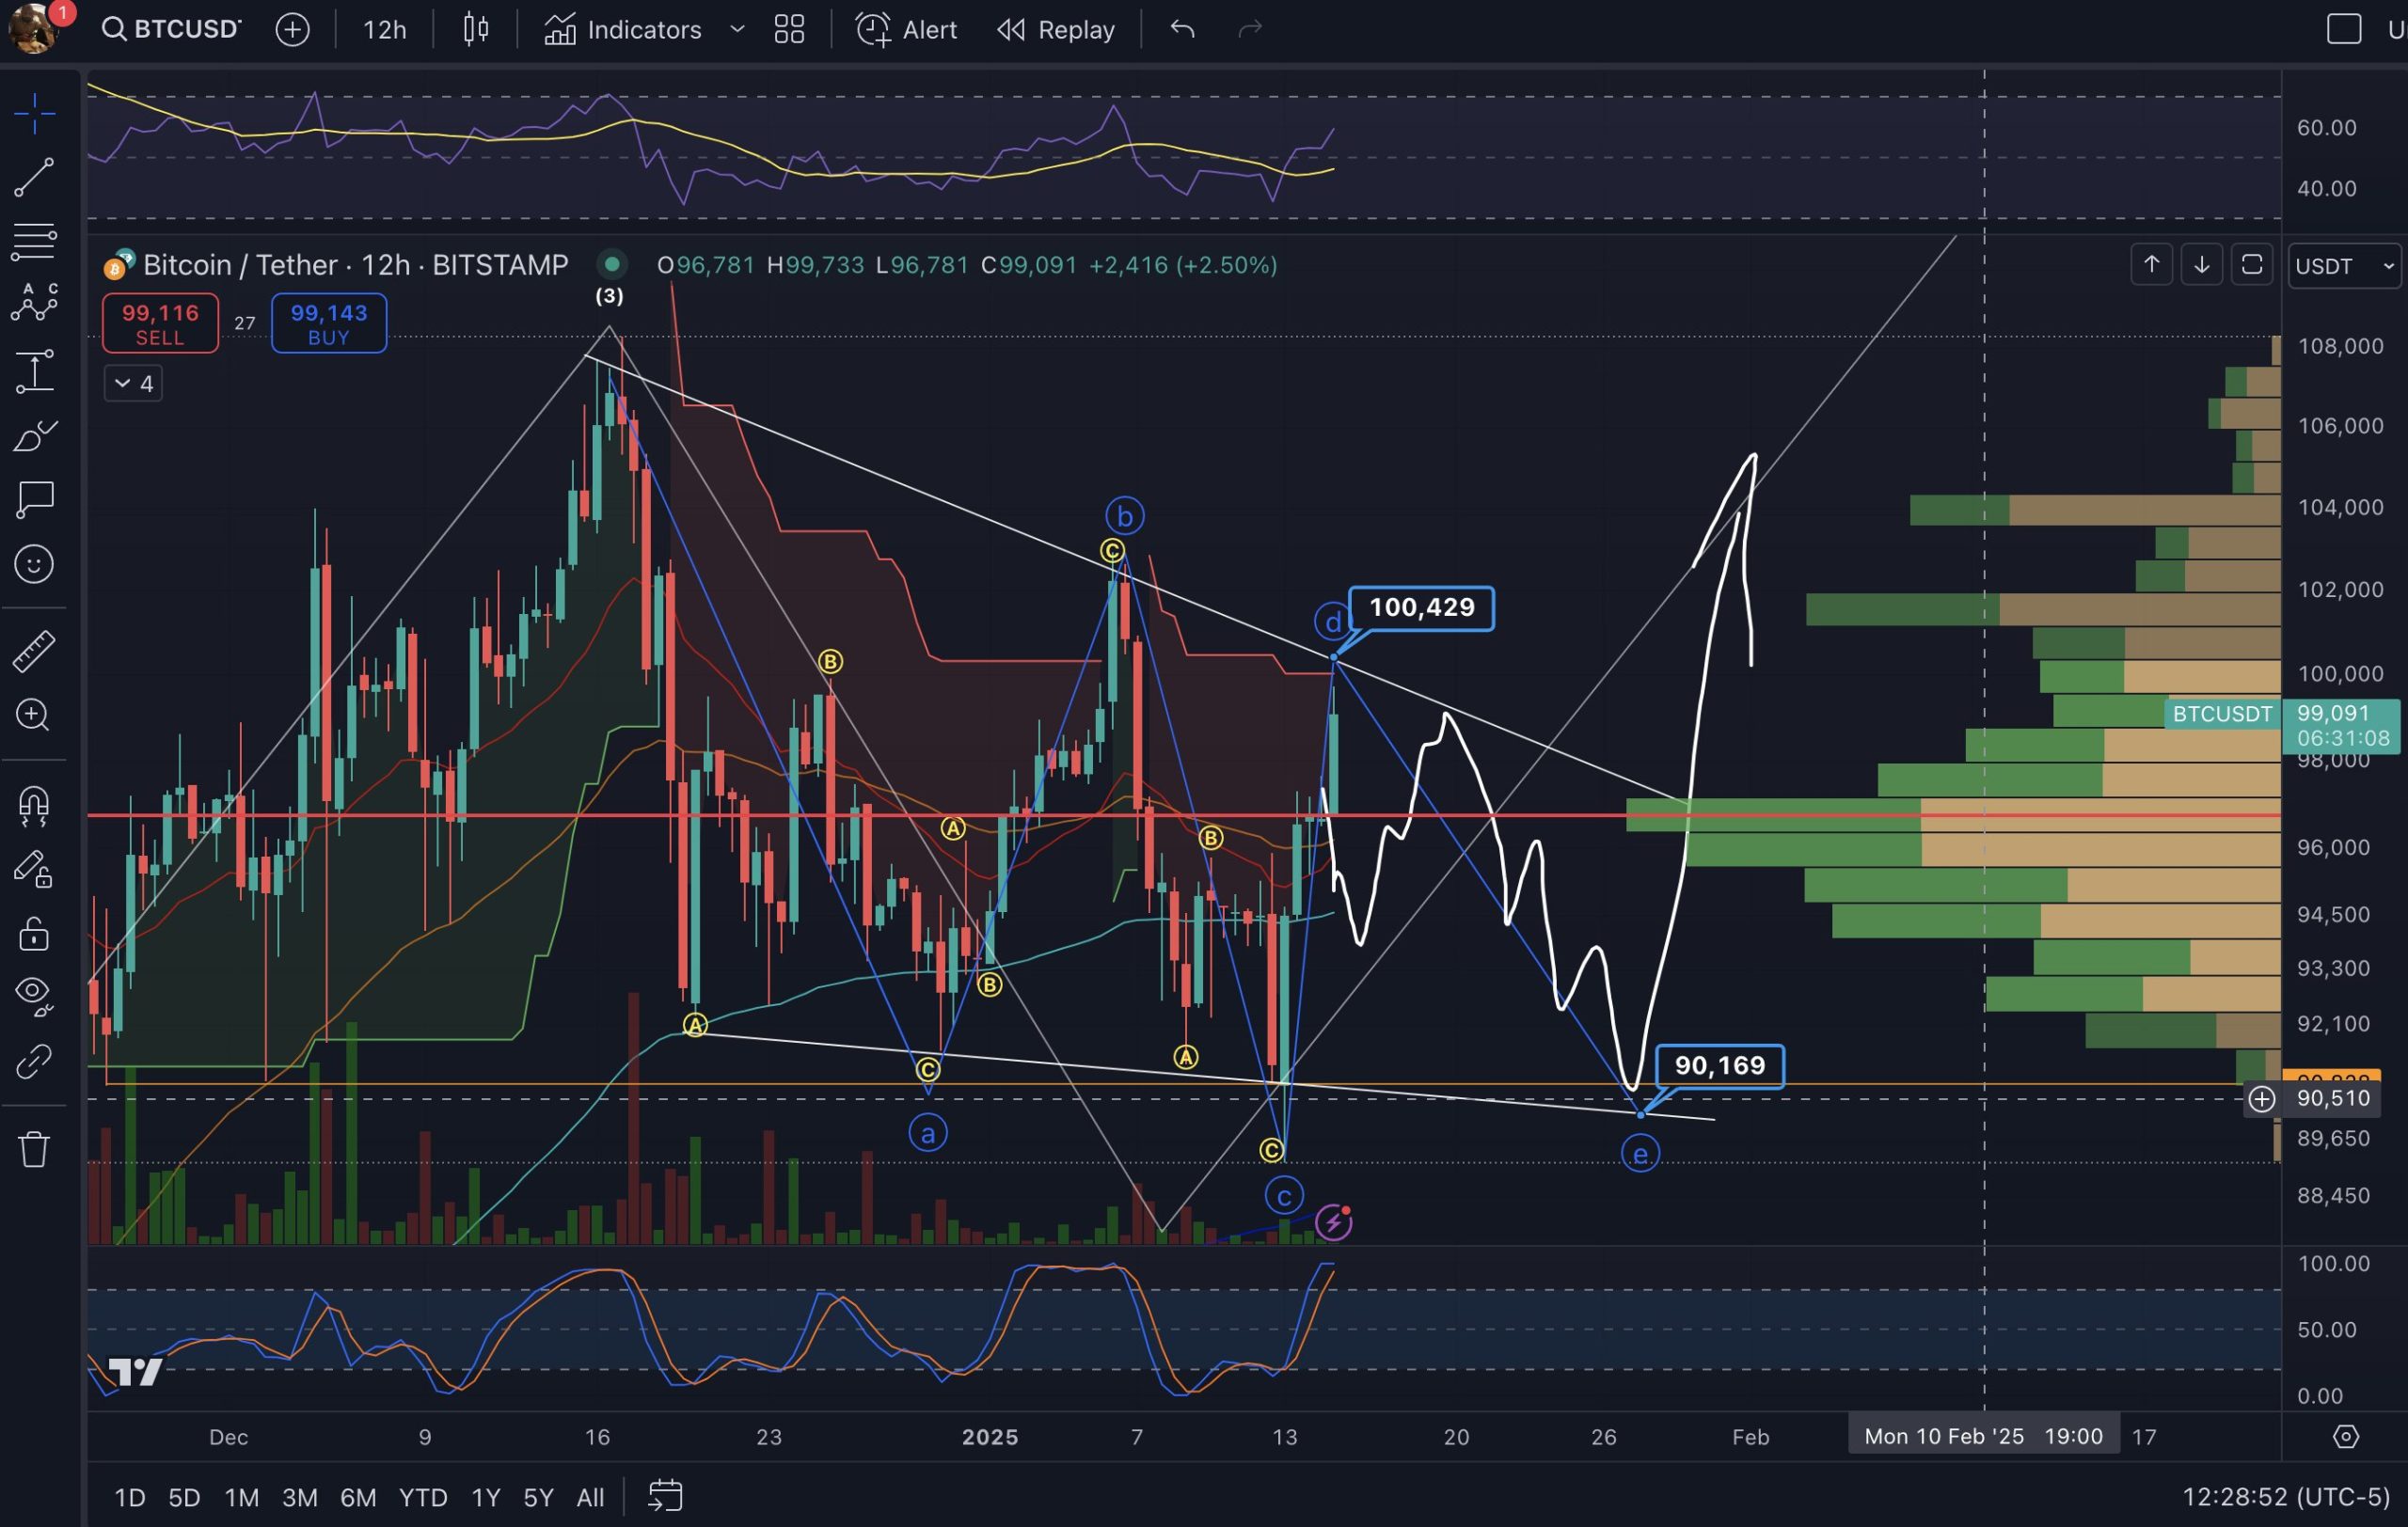Click the undo arrow in toolbar
This screenshot has height=1527, width=2408.
1182,29
